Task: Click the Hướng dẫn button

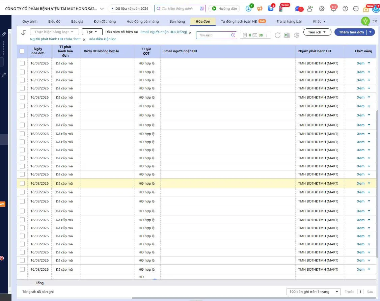Action: pos(224,9)
